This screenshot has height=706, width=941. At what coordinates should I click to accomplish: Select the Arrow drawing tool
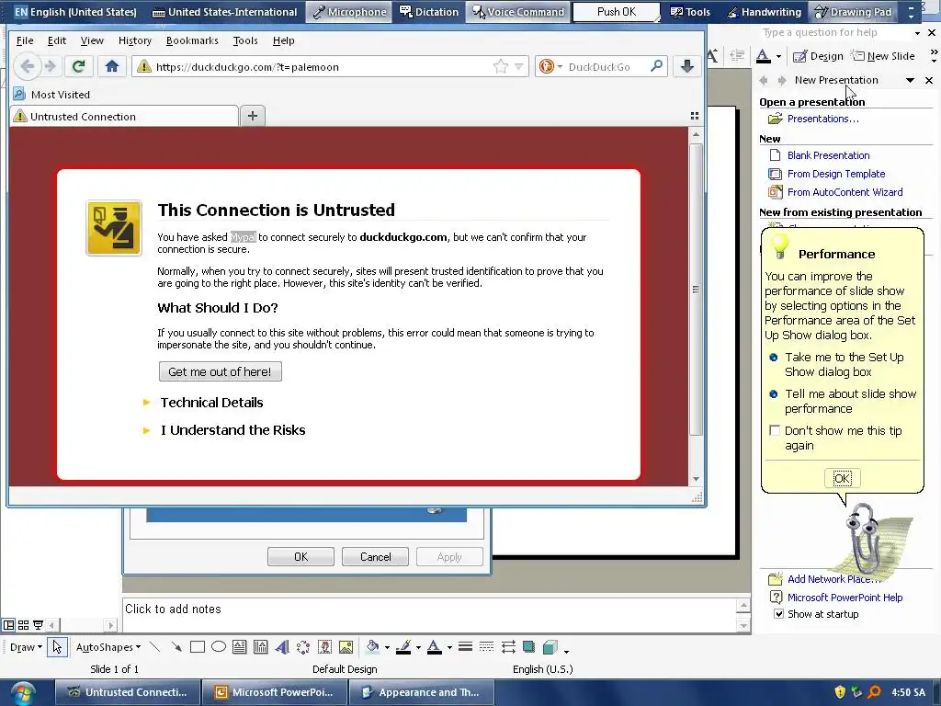click(176, 646)
